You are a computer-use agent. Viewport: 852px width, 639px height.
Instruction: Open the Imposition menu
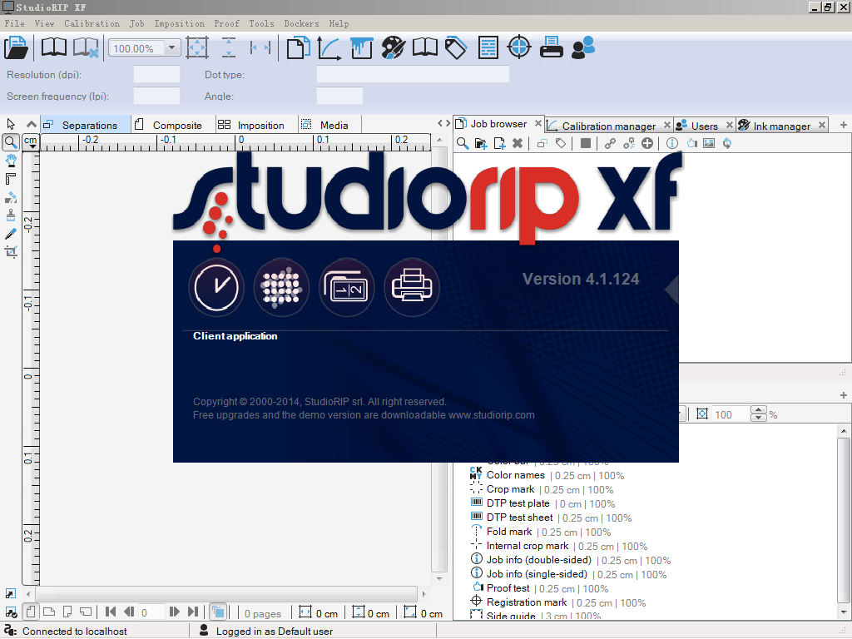[x=180, y=23]
